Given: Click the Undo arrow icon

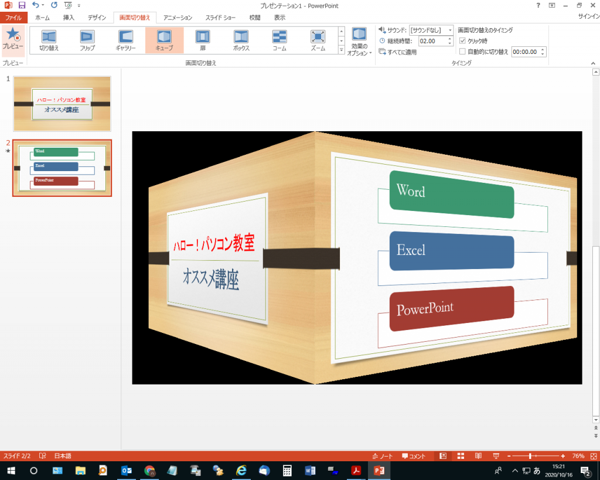Looking at the screenshot, I should pos(36,5).
